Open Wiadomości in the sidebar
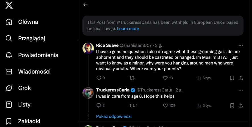This screenshot has width=252, height=127. [34, 72]
